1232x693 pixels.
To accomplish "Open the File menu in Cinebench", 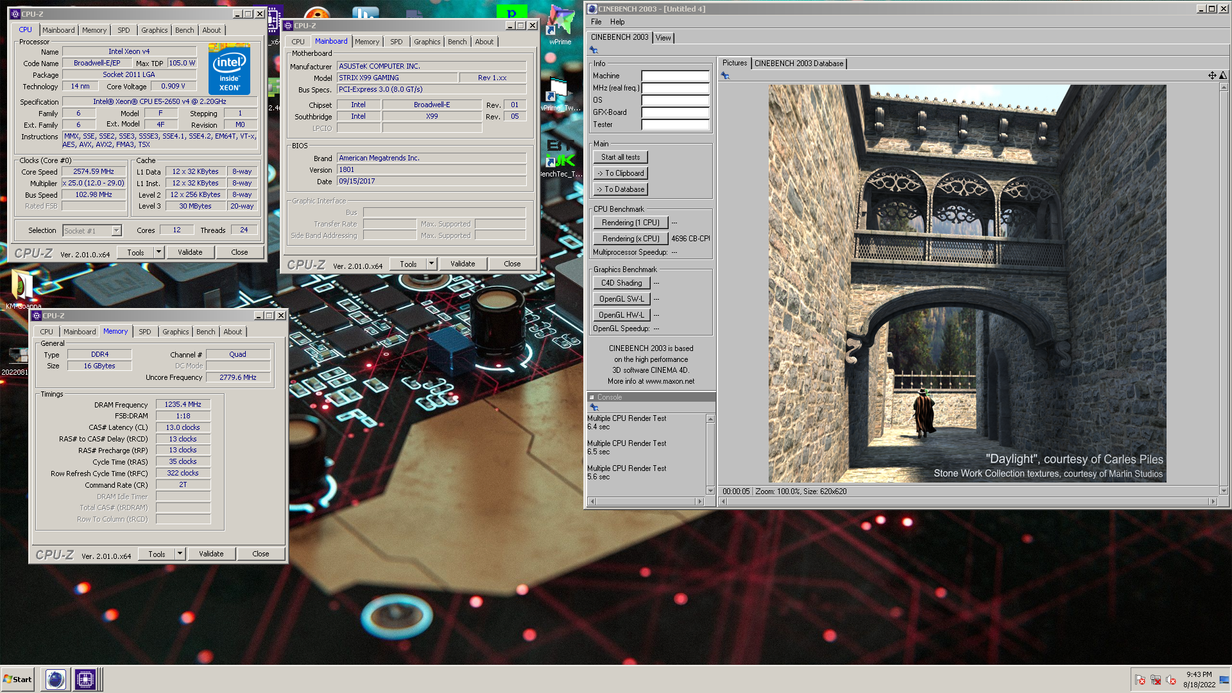I will point(596,22).
